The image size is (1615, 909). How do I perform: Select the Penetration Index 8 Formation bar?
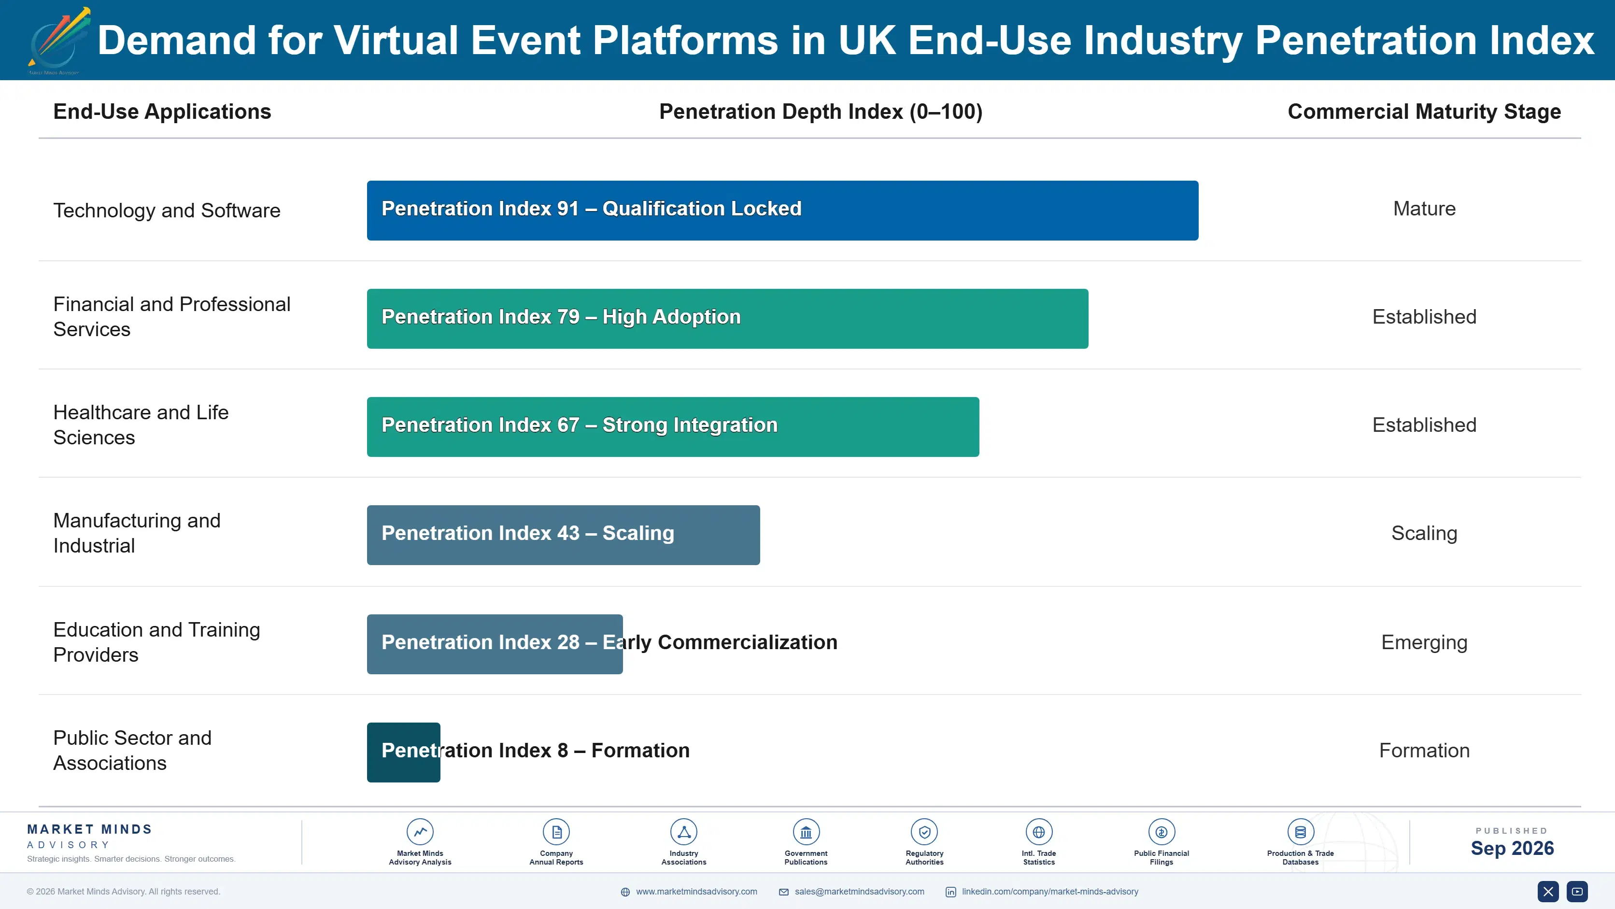tap(403, 753)
